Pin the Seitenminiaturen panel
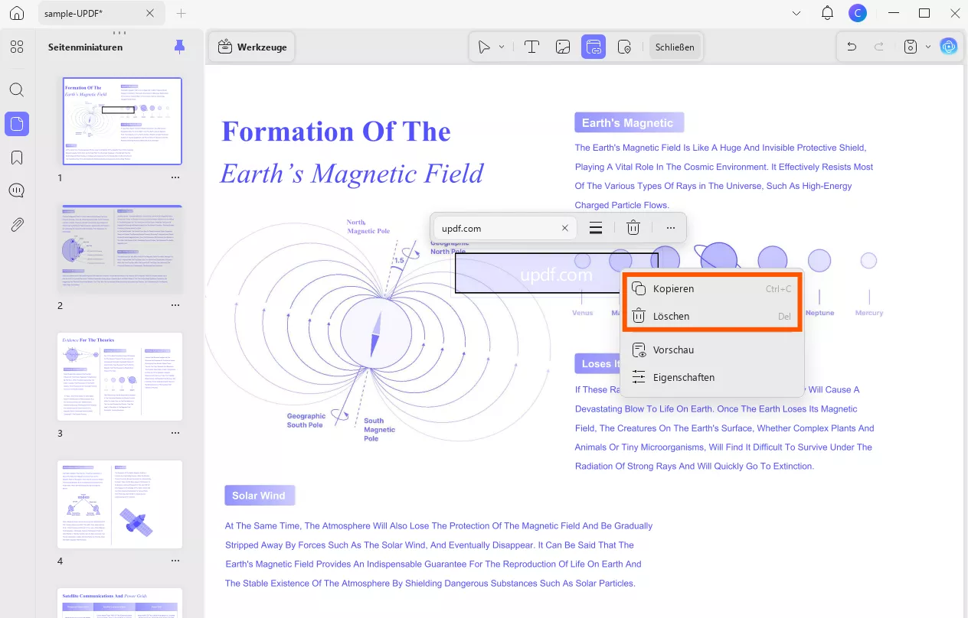Screen dimensions: 968x618 179,47
